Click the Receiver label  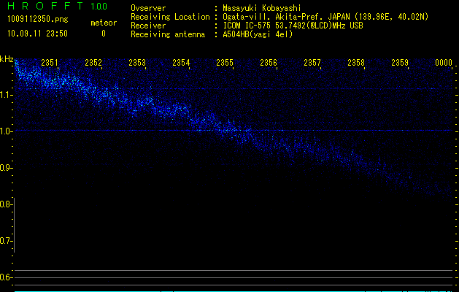[148, 26]
